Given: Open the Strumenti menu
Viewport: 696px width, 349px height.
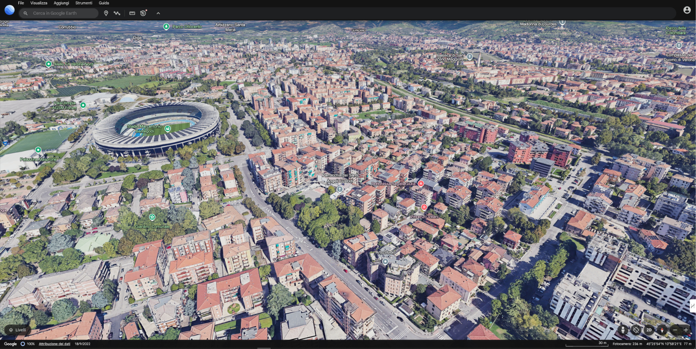Looking at the screenshot, I should [x=84, y=3].
